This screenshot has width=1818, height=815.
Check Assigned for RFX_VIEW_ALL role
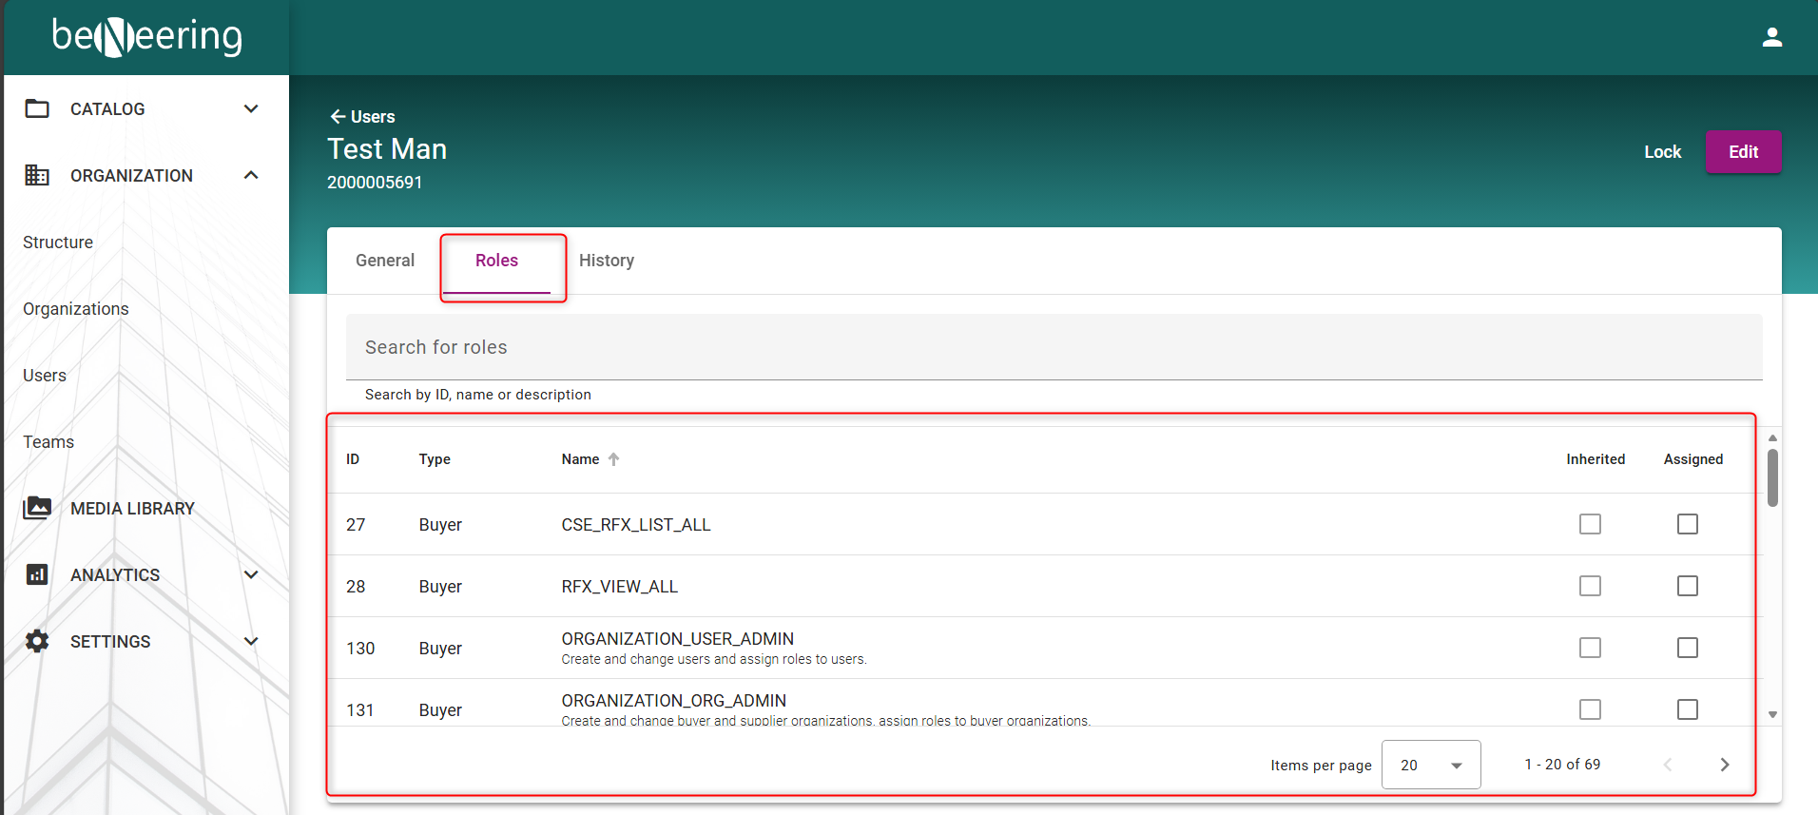[1687, 586]
